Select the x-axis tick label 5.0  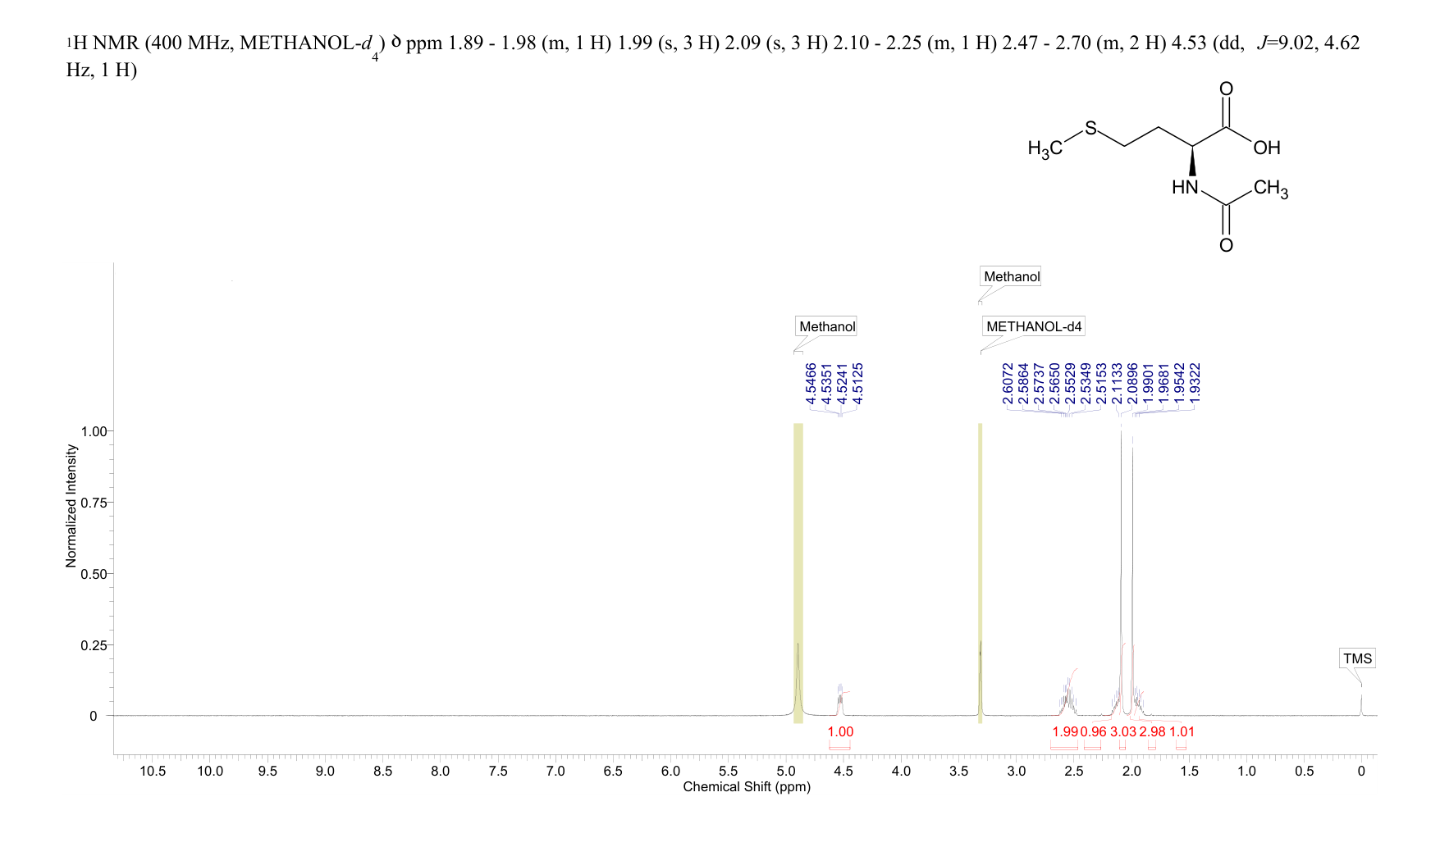tap(786, 771)
